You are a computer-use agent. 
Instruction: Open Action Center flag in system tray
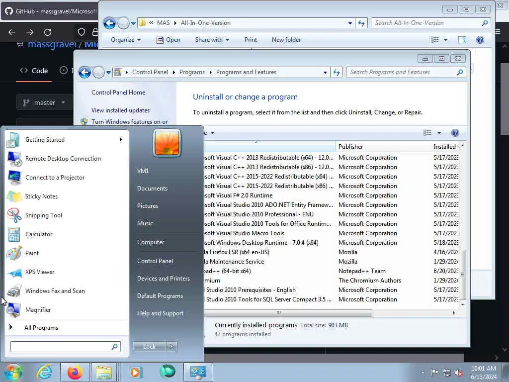(434, 372)
